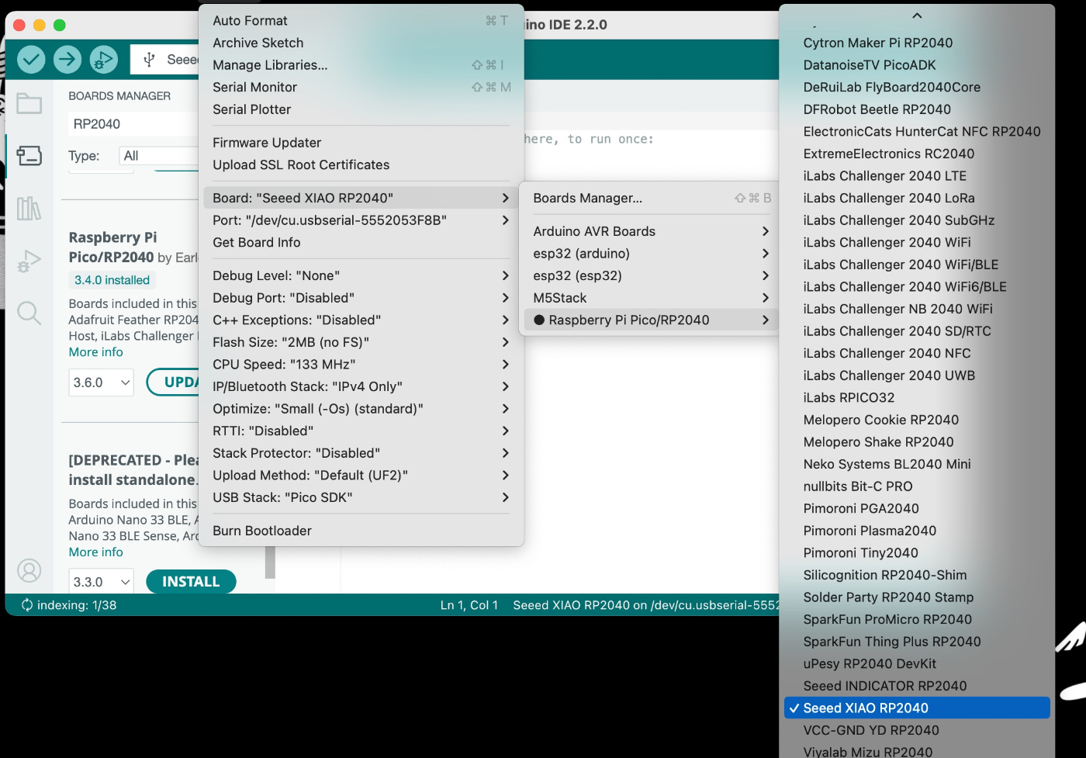
Task: Open the Library Manager books icon
Action: click(x=29, y=208)
